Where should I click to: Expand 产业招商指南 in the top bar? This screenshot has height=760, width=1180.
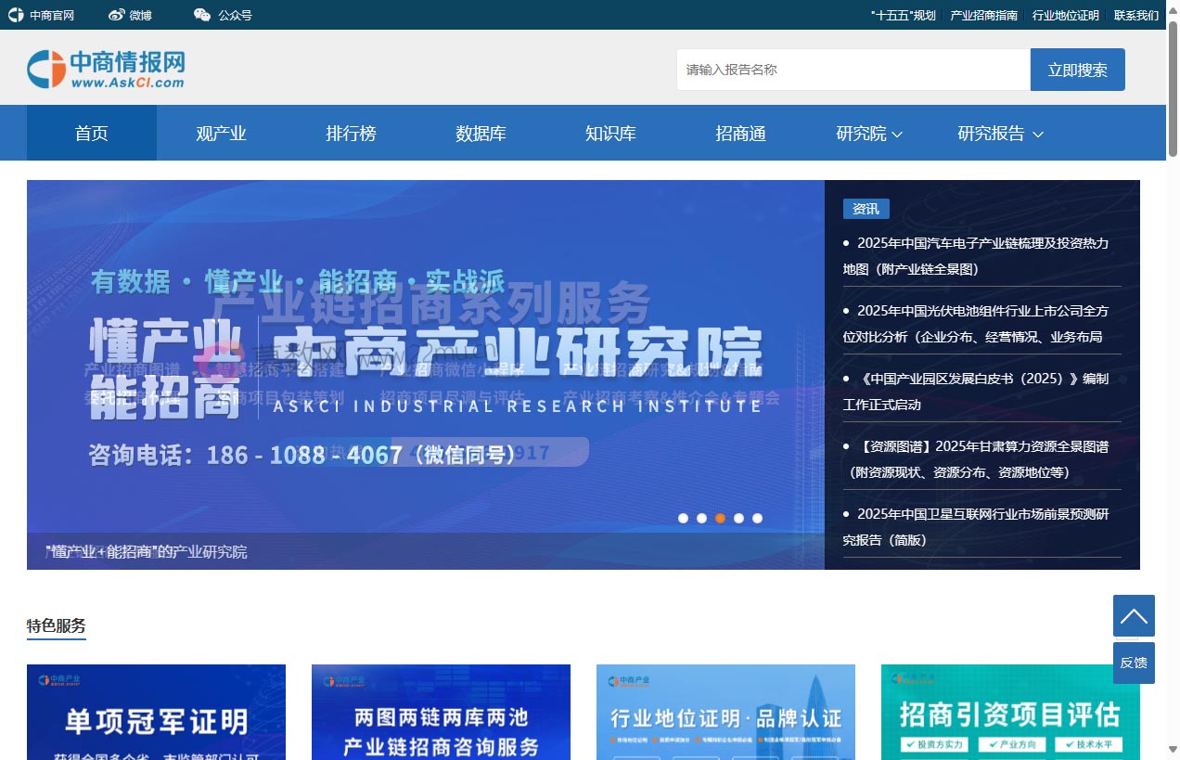coord(983,14)
